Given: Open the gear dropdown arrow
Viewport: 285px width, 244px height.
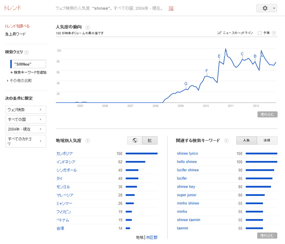Looking at the screenshot, I should click(x=274, y=8).
